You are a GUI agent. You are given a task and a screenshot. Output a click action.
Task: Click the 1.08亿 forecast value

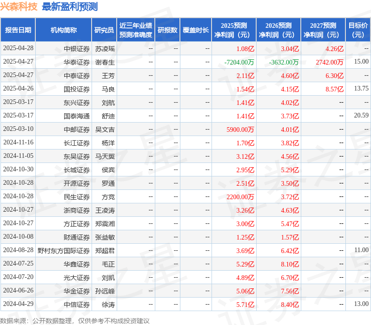(245, 49)
